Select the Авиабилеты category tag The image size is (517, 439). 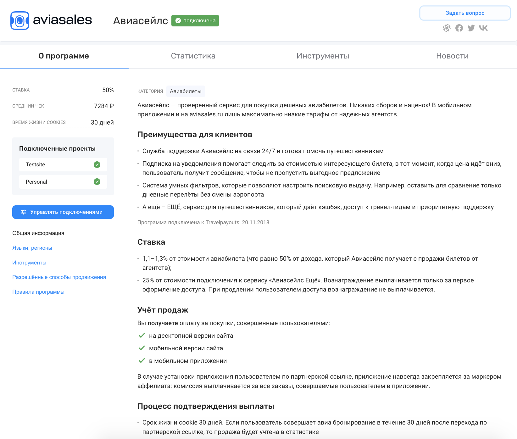186,91
